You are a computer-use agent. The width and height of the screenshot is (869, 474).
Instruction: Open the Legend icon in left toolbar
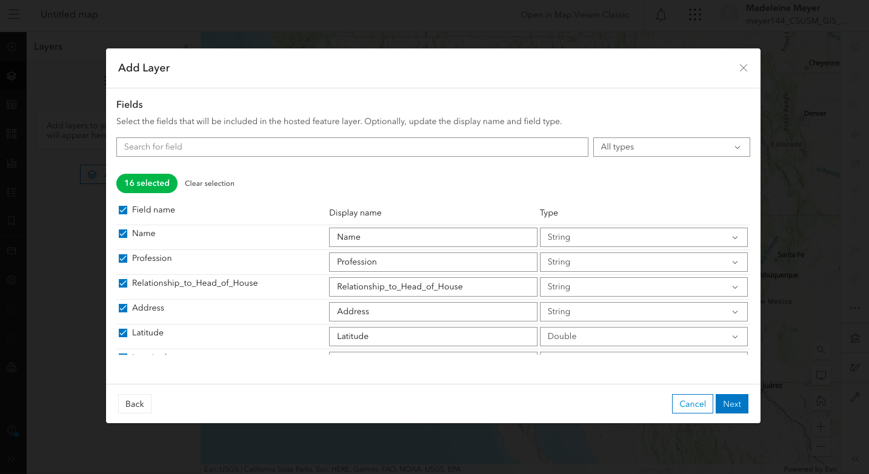12,192
